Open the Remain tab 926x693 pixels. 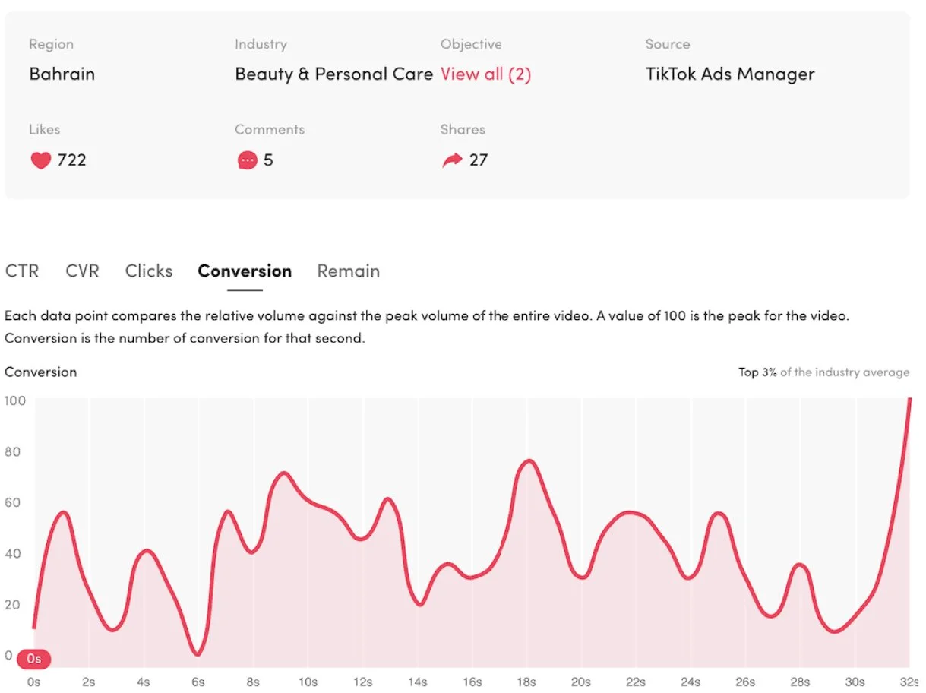point(349,271)
